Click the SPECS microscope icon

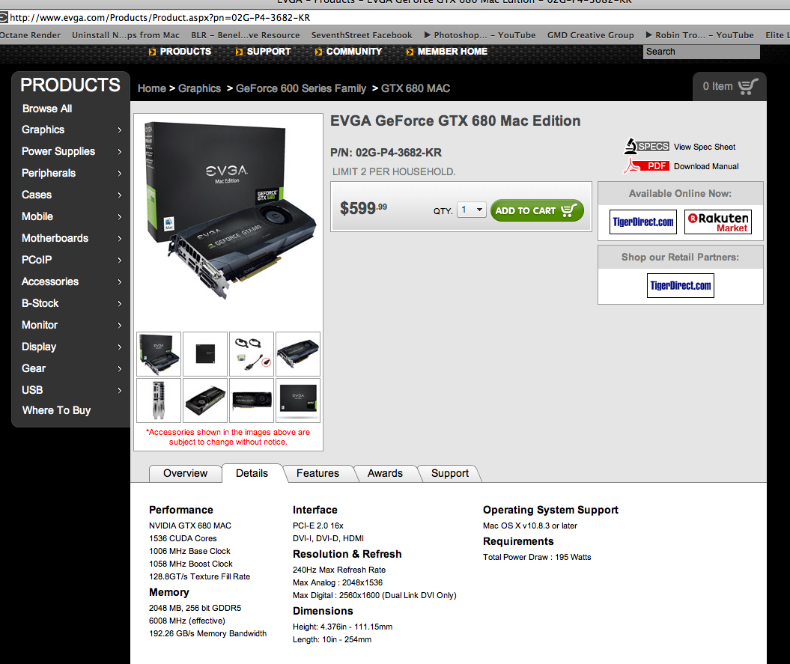(x=647, y=146)
